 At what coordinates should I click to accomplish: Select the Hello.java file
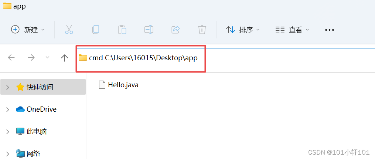pos(119,85)
